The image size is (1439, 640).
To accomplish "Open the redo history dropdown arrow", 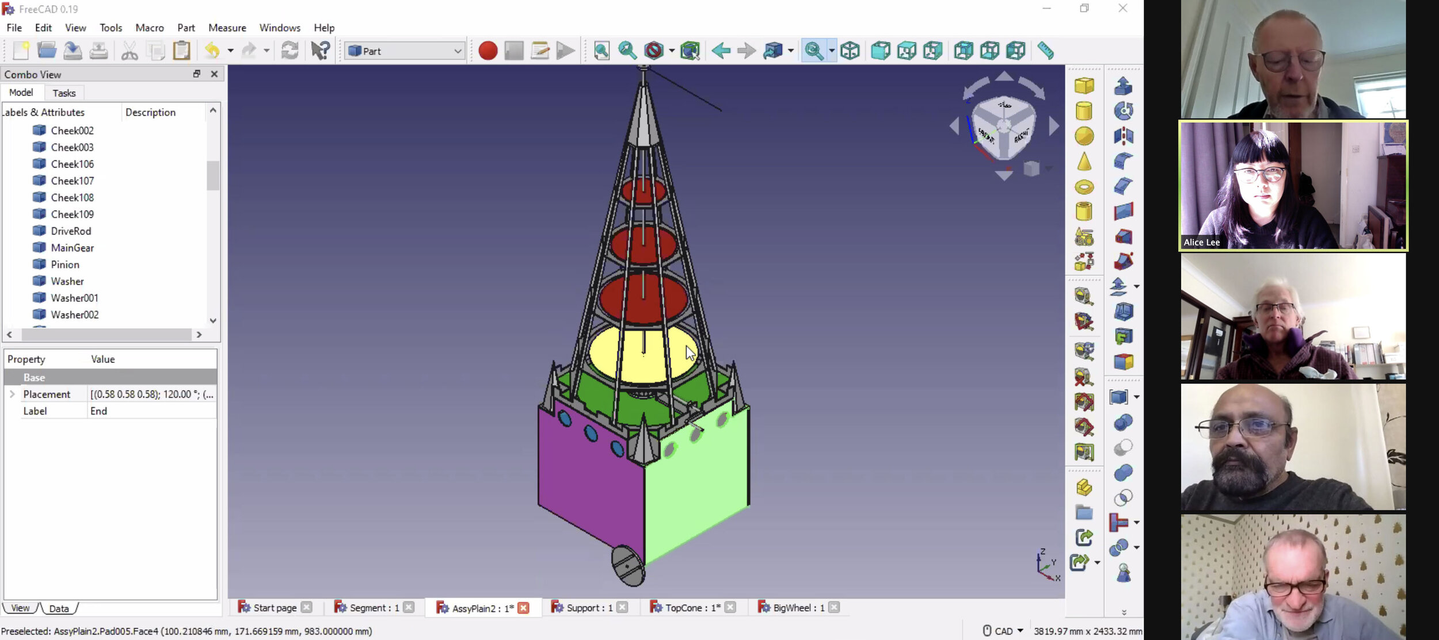I will click(x=267, y=51).
